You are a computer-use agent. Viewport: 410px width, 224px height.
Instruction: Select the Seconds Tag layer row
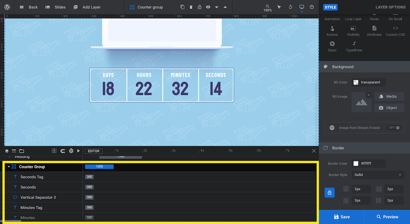(43, 177)
